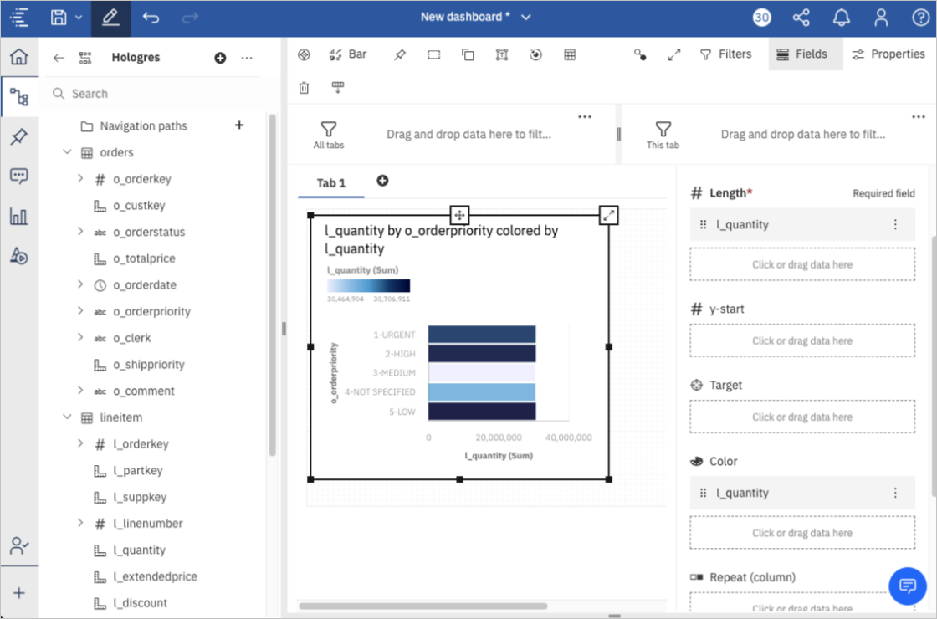
Task: Toggle the Fields panel
Action: click(x=806, y=54)
